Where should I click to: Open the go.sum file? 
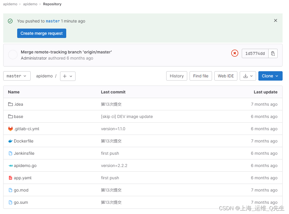[x=21, y=202]
